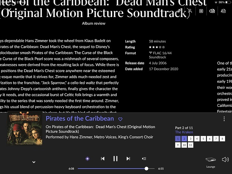Pause the current playback
Viewport: 232px width, 174px height.
click(x=115, y=159)
